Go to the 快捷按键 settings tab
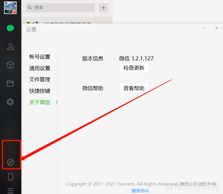The image size is (223, 194). tap(40, 91)
